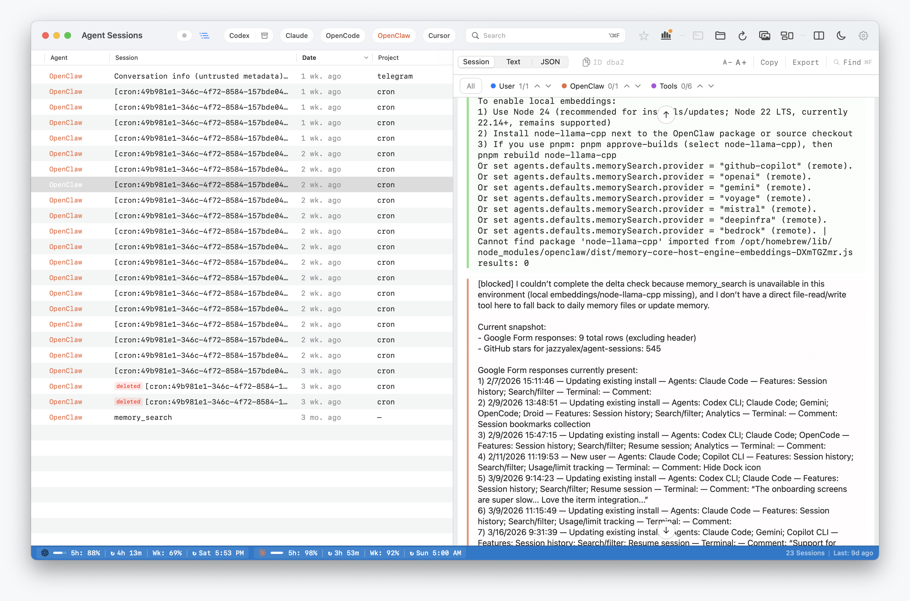The image size is (910, 601).
Task: Open settings gear icon
Action: pos(863,36)
